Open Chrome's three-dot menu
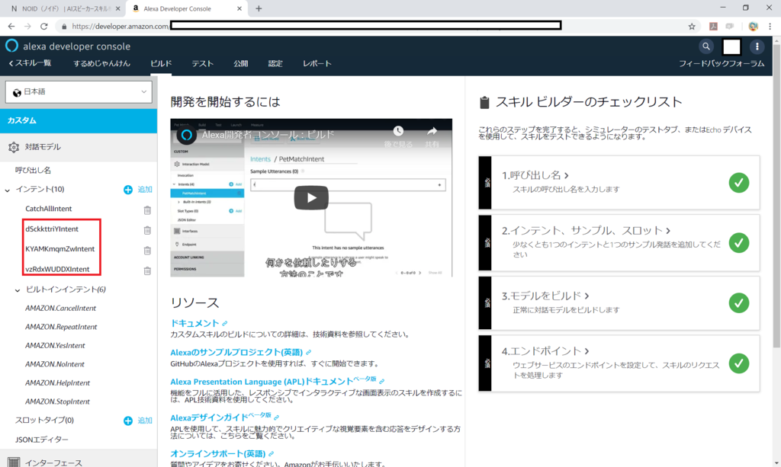Screen dimensions: 781x467 coord(770,27)
